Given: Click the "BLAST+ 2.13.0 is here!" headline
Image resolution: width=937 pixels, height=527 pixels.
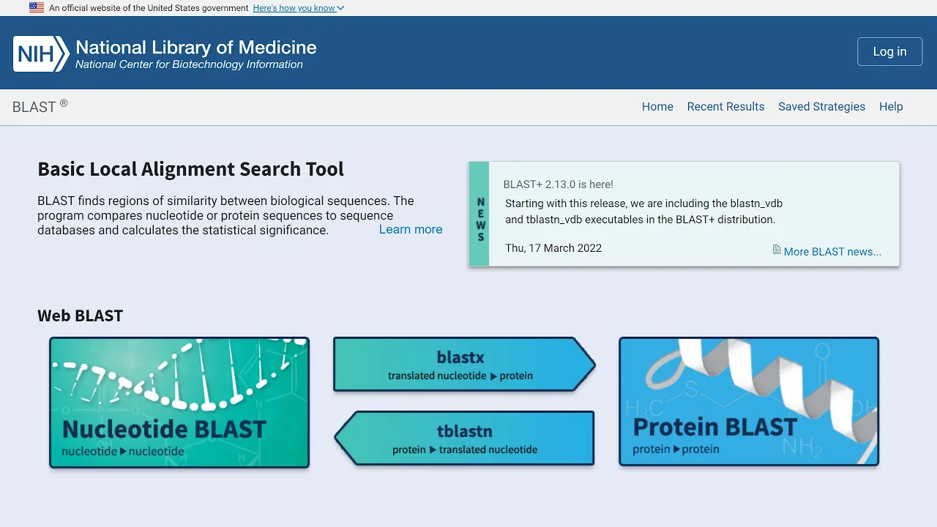Looking at the screenshot, I should [x=559, y=184].
